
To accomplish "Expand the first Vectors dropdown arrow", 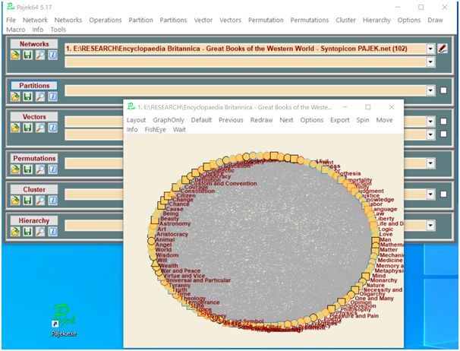I will point(430,122).
